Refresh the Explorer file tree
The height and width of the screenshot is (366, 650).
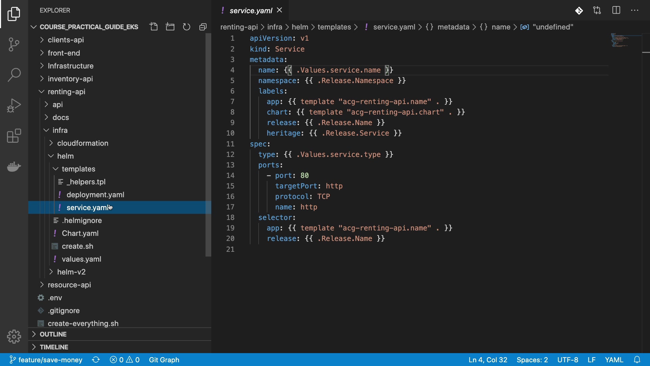point(187,27)
